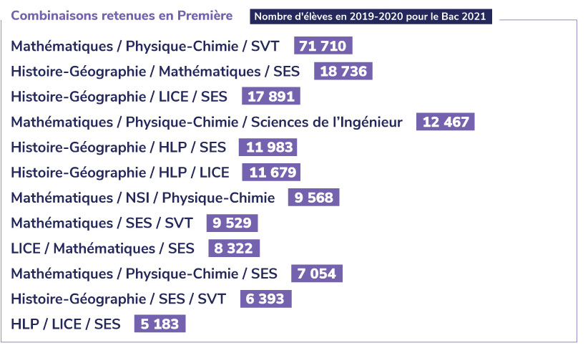588x353 pixels.
Task: Select 'Histoire-Géographie / SES / SVT' label
Action: click(119, 299)
